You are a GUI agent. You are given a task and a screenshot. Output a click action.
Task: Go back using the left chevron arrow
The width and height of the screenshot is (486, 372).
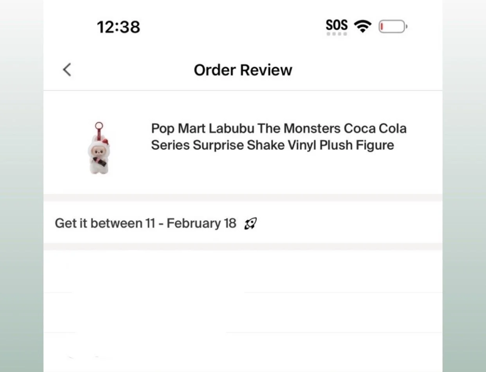click(67, 70)
